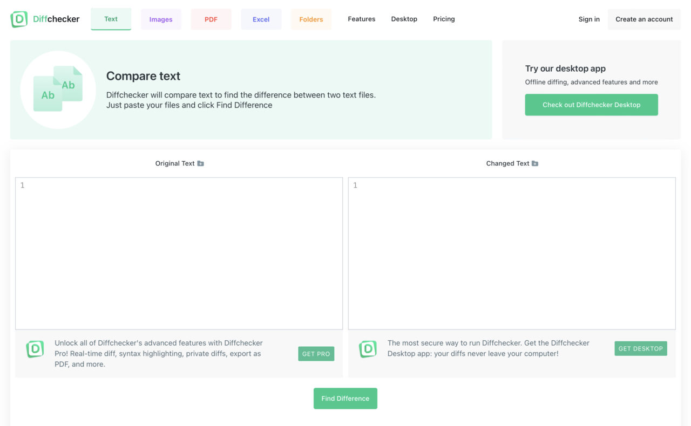Viewport: 691px width, 426px height.
Task: Open the Text comparison tab
Action: point(111,19)
